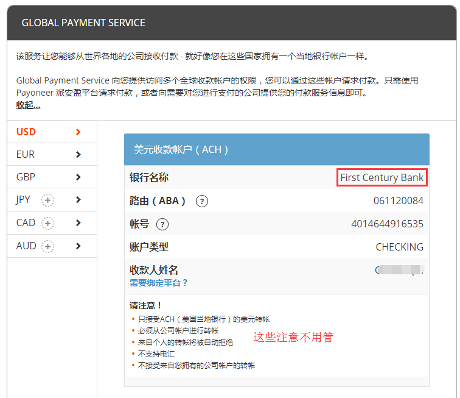Image resolution: width=460 pixels, height=398 pixels.
Task: Click the 不接受来自您拥有的公司帐户的转帐 line
Action: (x=197, y=366)
